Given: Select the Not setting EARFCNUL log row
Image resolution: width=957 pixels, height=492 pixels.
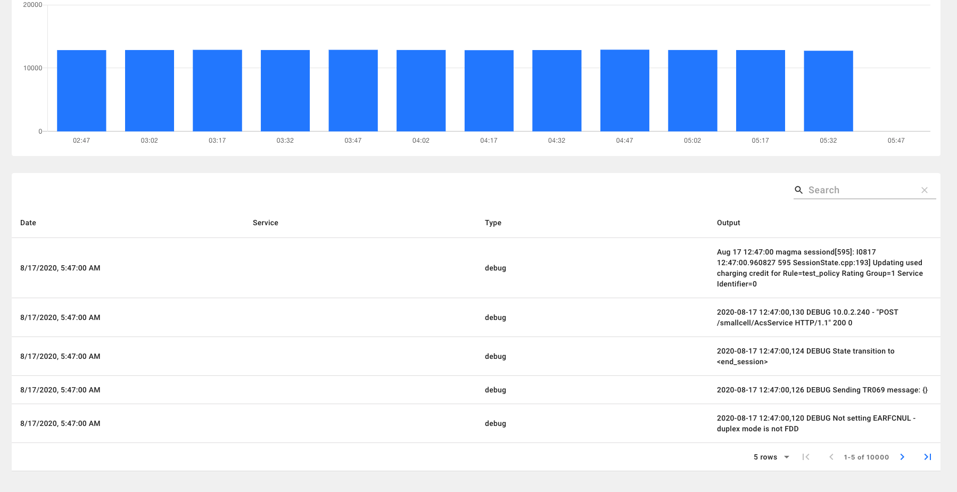Looking at the screenshot, I should coord(476,423).
